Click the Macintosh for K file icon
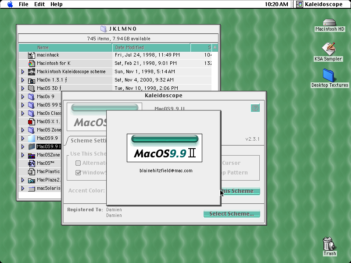 [32, 63]
